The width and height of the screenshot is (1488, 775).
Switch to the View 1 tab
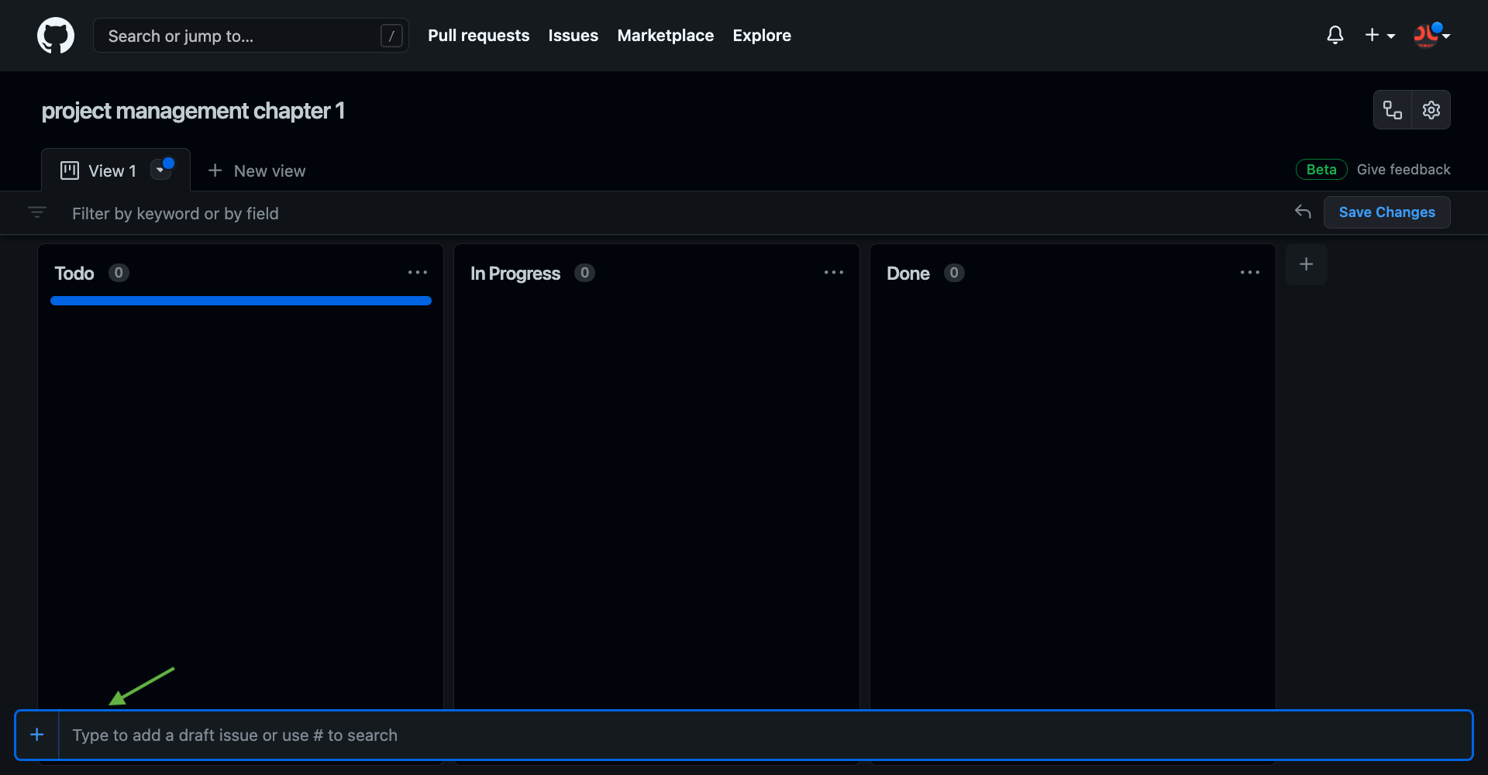coord(101,170)
